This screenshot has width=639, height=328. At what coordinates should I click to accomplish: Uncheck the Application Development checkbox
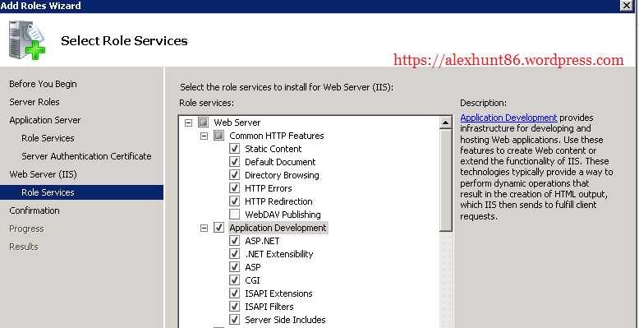[x=218, y=228]
